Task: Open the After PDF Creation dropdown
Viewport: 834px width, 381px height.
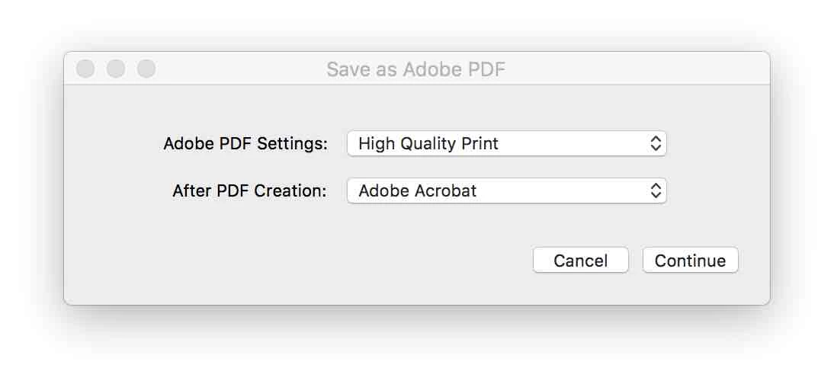Action: pos(506,190)
